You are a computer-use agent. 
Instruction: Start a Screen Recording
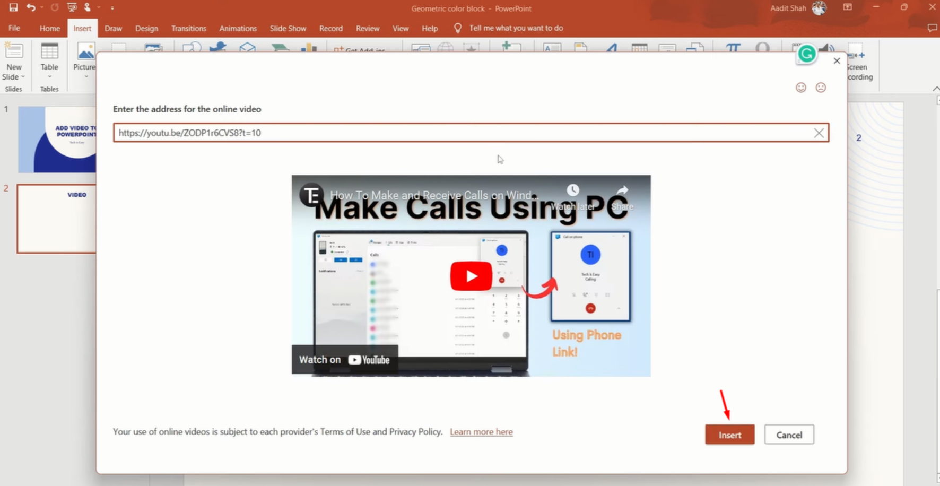pos(856,59)
